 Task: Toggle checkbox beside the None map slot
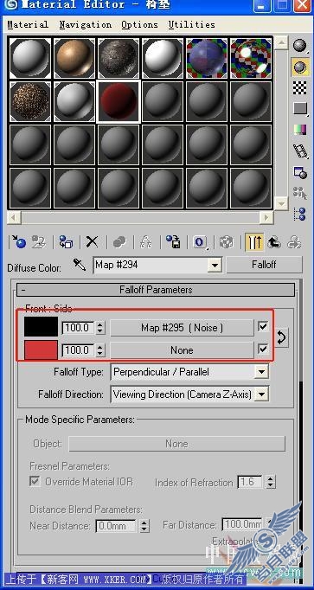coord(263,350)
